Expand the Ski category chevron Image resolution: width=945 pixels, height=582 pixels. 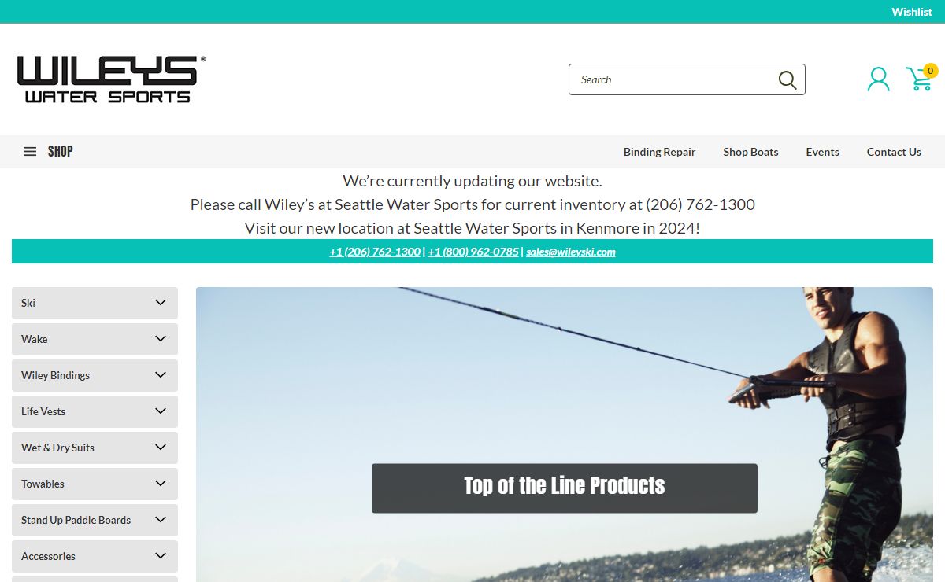[x=161, y=303]
